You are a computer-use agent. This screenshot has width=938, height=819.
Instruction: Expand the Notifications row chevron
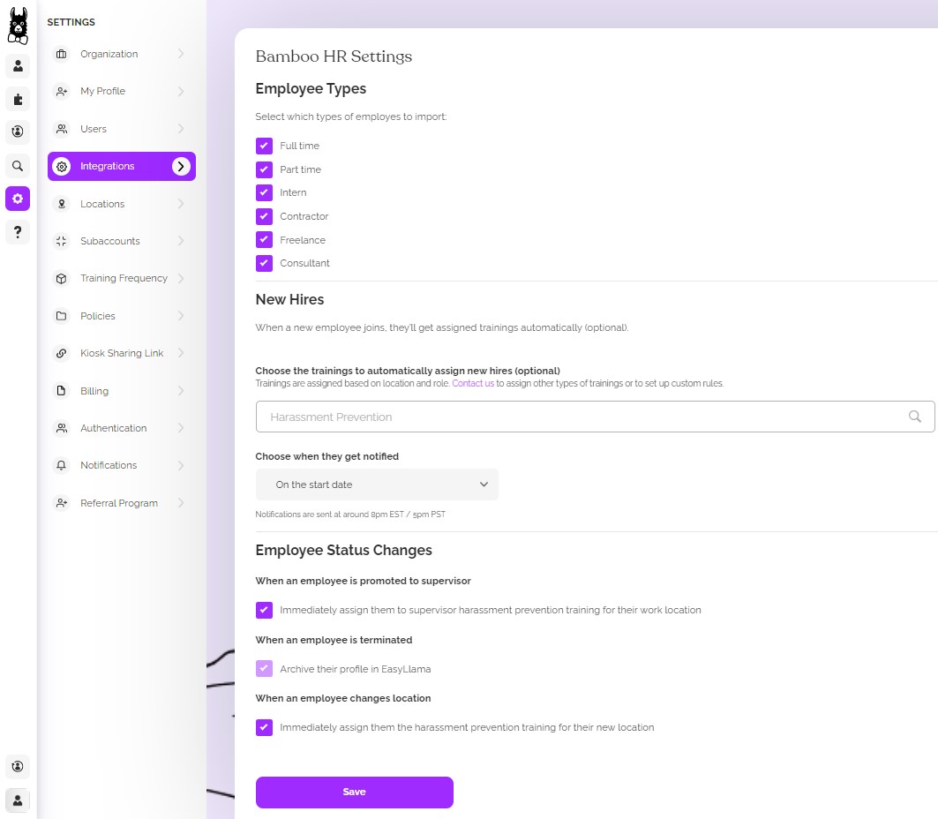point(181,465)
